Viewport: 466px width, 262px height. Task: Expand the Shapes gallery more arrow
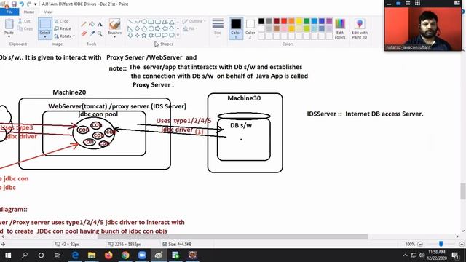tap(178, 36)
